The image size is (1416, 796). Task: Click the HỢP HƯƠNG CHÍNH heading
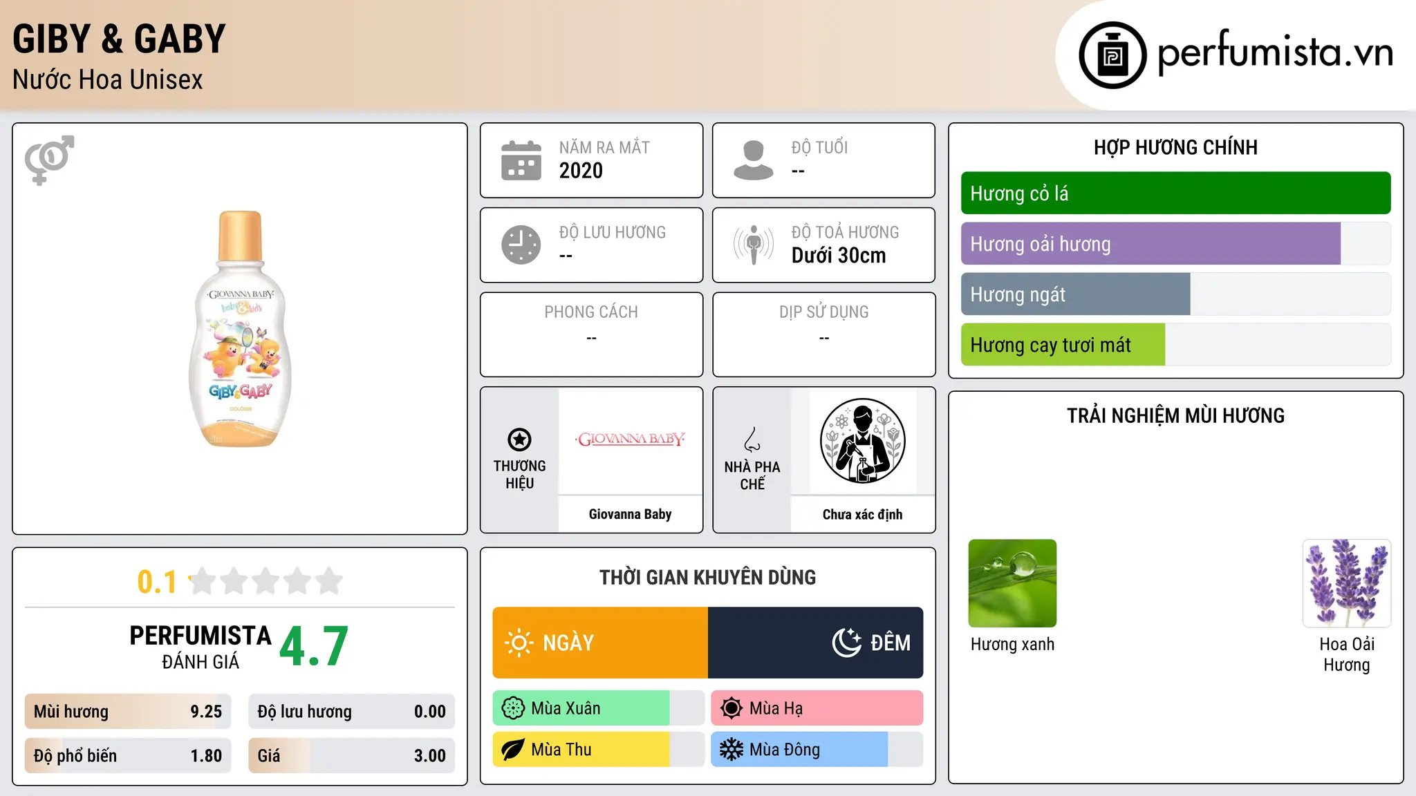pos(1175,147)
